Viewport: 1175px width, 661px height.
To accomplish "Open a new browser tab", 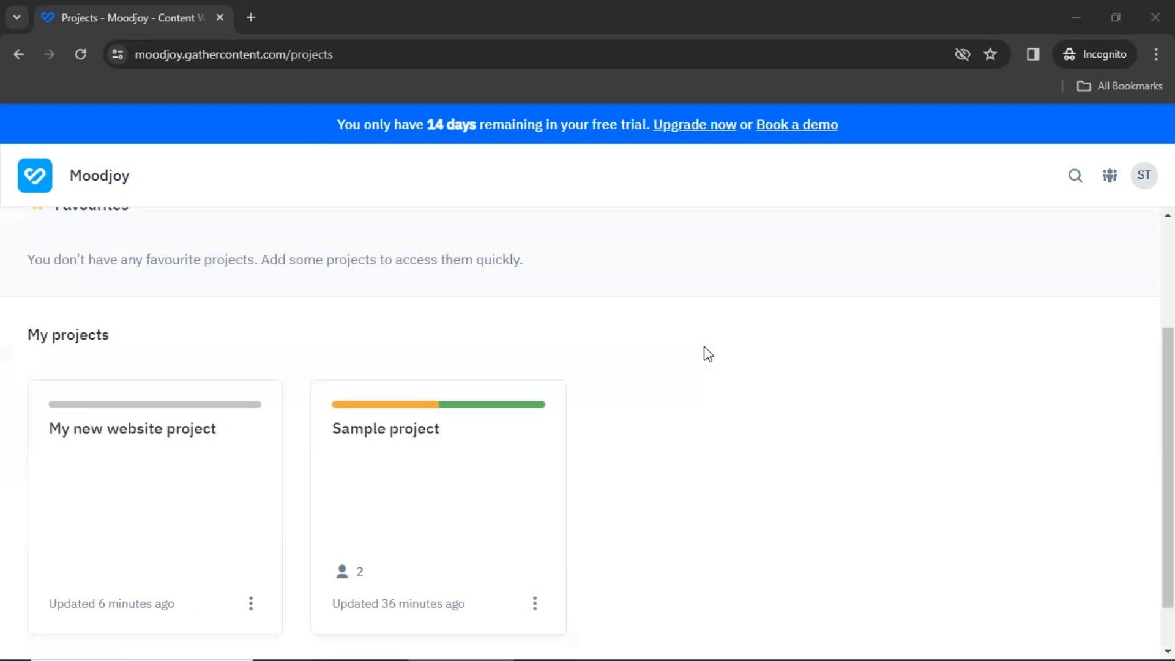I will [251, 18].
